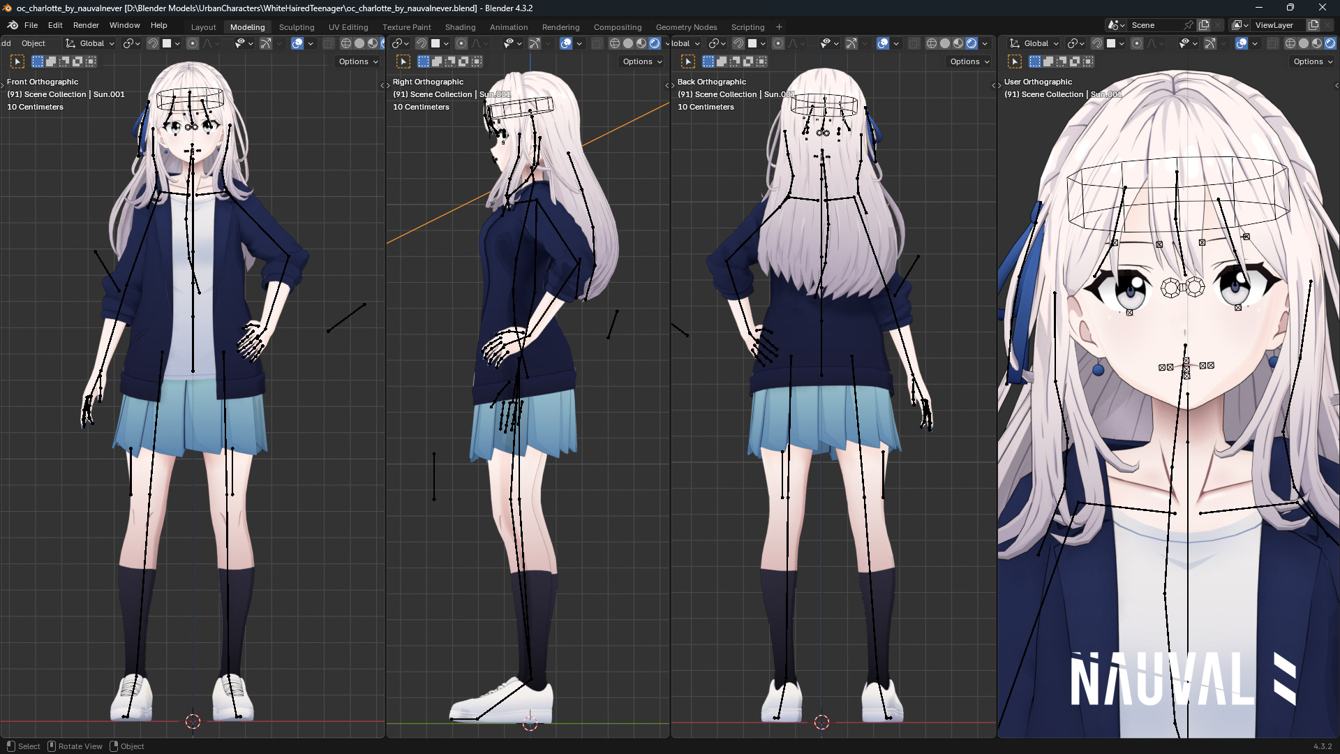
Task: Toggle X-ray mode in Front viewport
Action: 329,43
